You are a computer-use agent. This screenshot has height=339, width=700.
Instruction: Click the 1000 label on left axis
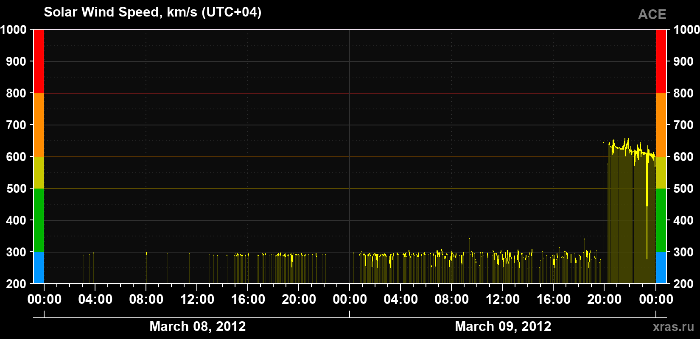pyautogui.click(x=14, y=30)
